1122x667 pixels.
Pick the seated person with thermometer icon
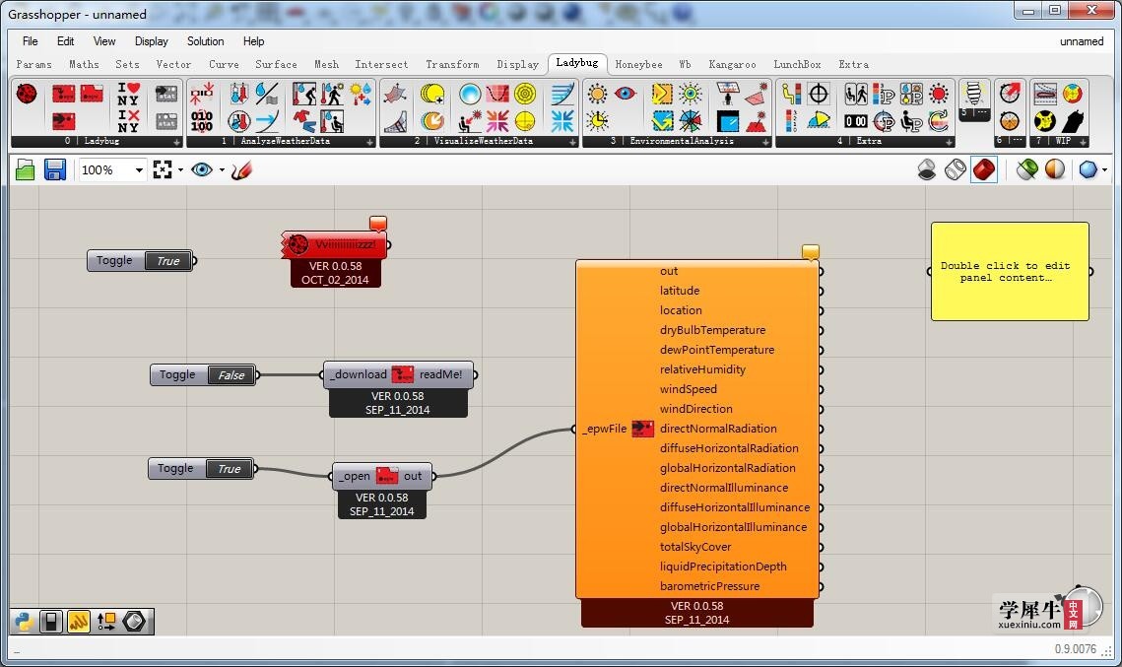[x=332, y=120]
